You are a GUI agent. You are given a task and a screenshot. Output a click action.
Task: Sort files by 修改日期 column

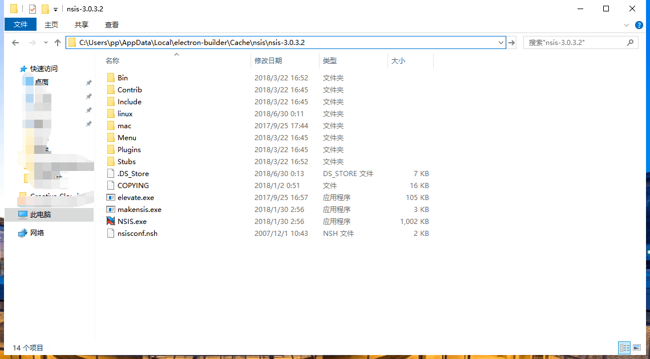268,60
